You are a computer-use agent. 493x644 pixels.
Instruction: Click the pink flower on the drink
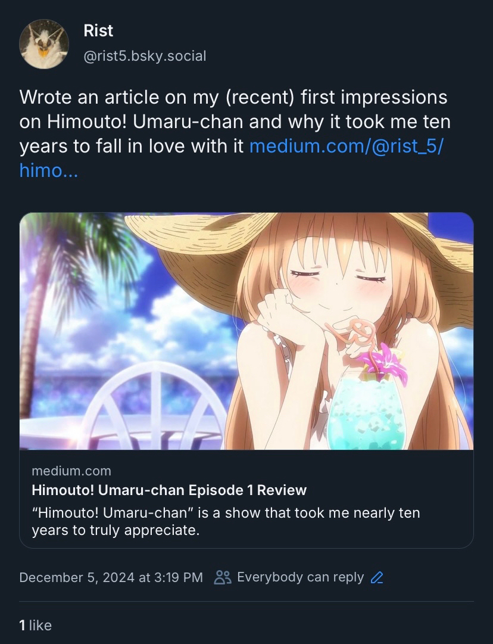pyautogui.click(x=384, y=363)
